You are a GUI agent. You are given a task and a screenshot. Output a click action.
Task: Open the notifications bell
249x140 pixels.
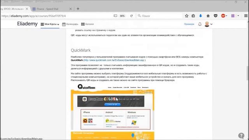200,24
